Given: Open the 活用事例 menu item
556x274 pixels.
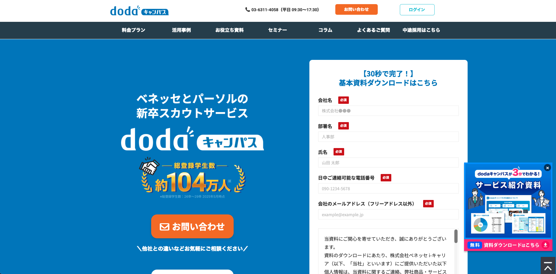Looking at the screenshot, I should (181, 30).
